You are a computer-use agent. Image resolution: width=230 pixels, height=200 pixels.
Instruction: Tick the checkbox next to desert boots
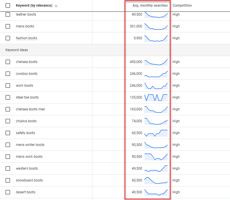pos(8,192)
